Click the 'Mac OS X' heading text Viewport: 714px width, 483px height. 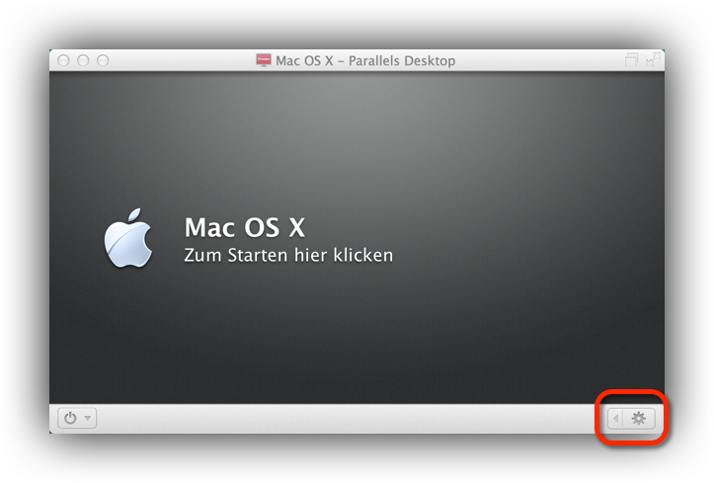coord(245,227)
